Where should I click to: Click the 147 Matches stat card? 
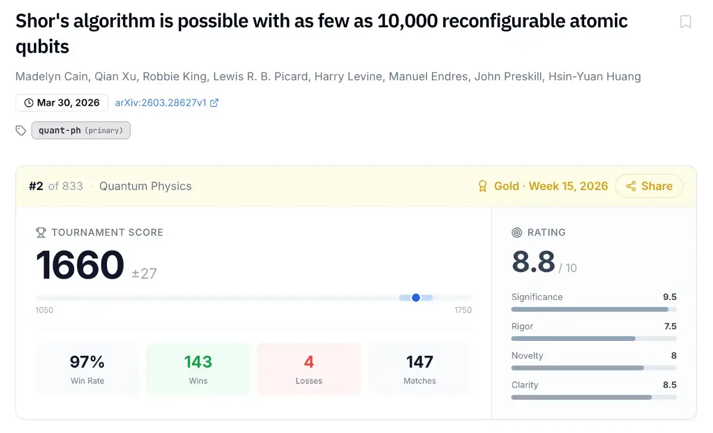[419, 369]
